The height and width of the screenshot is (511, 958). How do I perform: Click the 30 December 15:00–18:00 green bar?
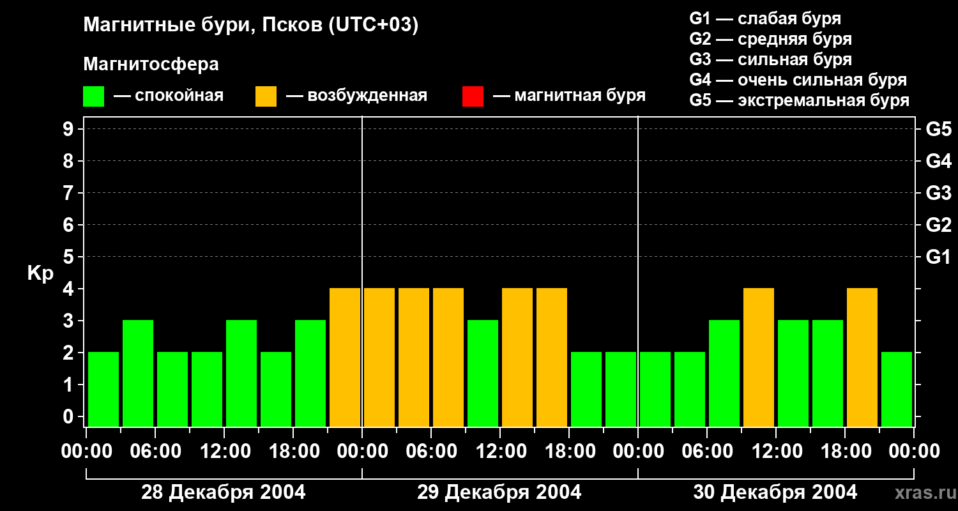pos(828,373)
